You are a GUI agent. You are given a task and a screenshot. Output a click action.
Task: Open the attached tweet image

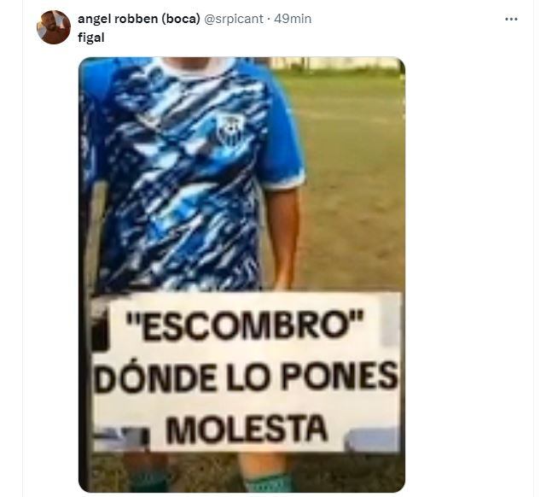(241, 275)
